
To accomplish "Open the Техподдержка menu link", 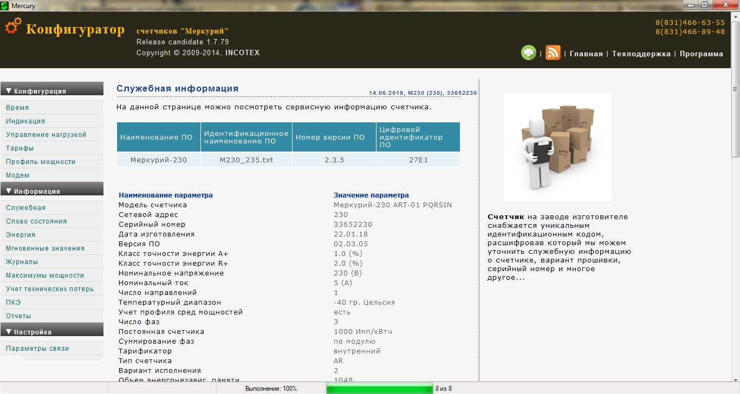I will pyautogui.click(x=641, y=54).
